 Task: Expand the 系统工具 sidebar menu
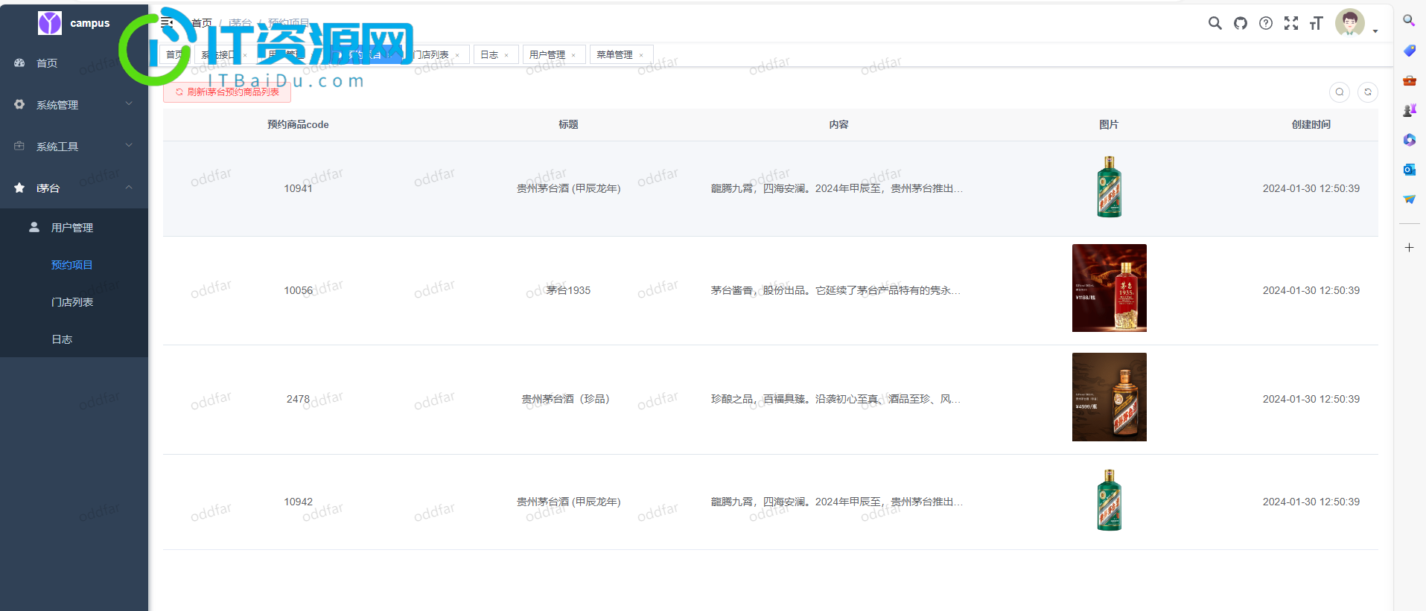pyautogui.click(x=74, y=147)
